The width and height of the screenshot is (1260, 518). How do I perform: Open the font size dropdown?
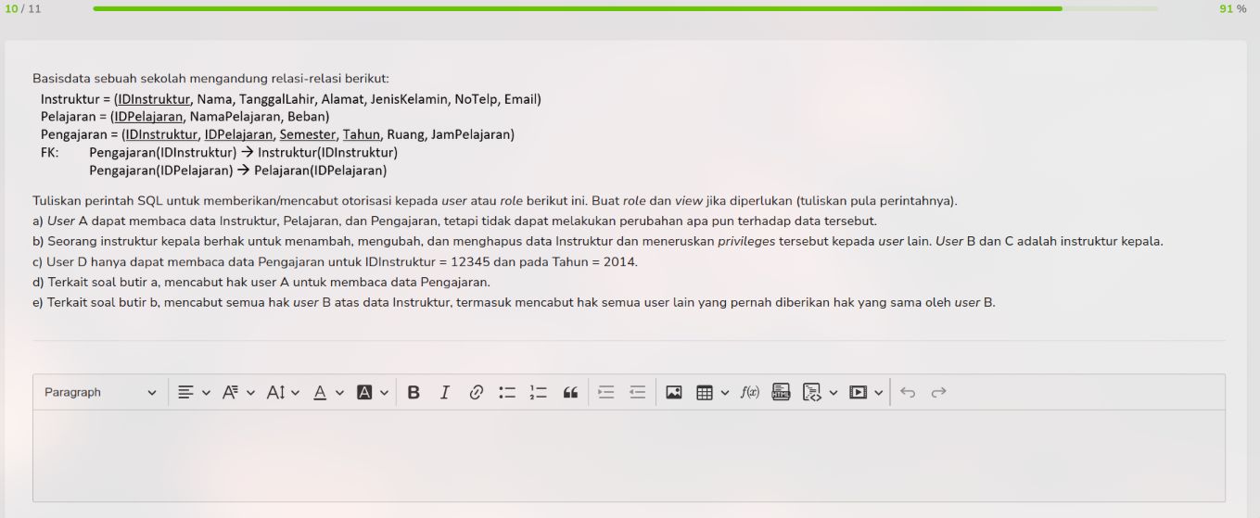coord(283,393)
